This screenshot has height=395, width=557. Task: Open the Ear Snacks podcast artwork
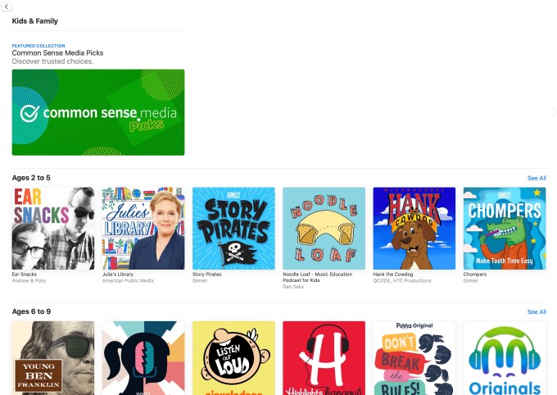53,229
